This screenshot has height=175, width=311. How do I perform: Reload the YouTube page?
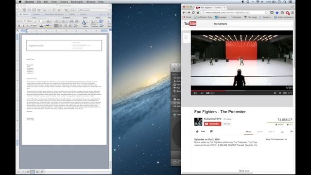193,13
